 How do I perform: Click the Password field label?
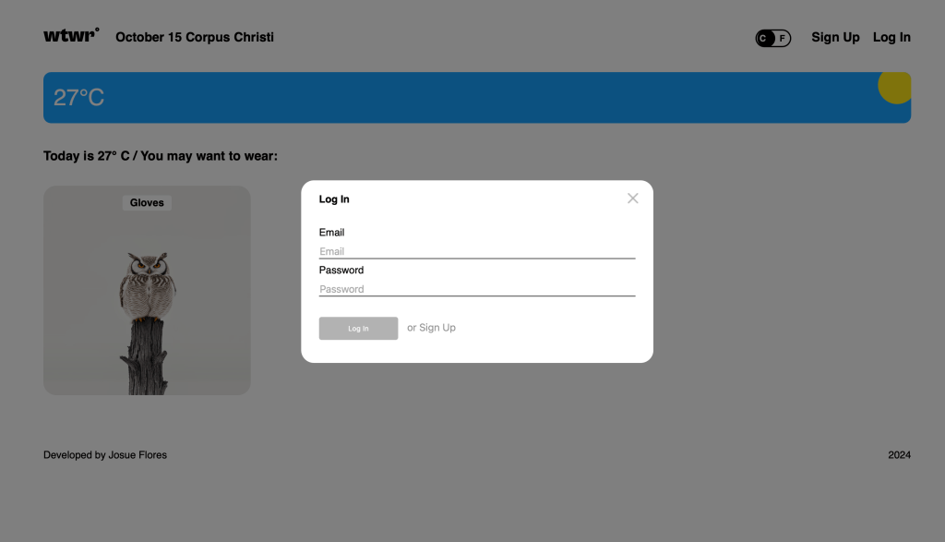click(x=341, y=271)
